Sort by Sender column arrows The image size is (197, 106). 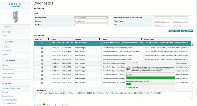100,39
